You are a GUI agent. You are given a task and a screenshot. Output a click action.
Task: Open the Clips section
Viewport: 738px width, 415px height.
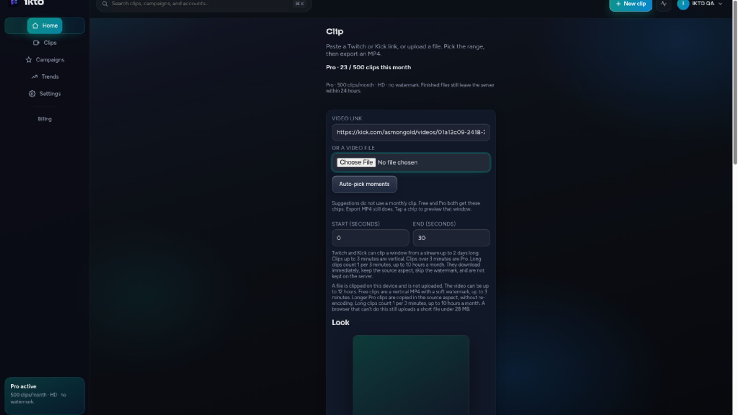(45, 43)
